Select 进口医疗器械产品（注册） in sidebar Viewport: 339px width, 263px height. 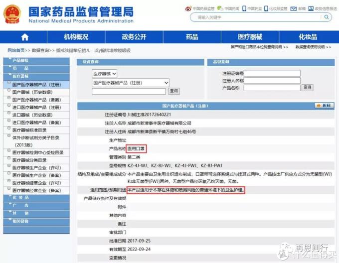[x=36, y=107]
